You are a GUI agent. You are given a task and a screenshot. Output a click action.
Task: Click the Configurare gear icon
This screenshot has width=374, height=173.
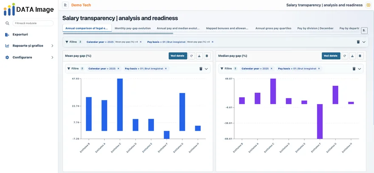point(7,58)
